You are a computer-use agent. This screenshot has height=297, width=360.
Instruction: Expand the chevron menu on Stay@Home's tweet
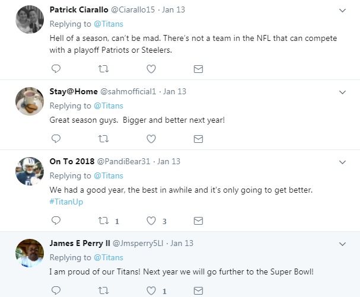coord(342,92)
